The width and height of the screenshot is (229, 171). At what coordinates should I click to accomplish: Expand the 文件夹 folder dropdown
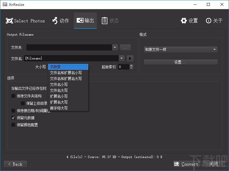[x=115, y=47]
